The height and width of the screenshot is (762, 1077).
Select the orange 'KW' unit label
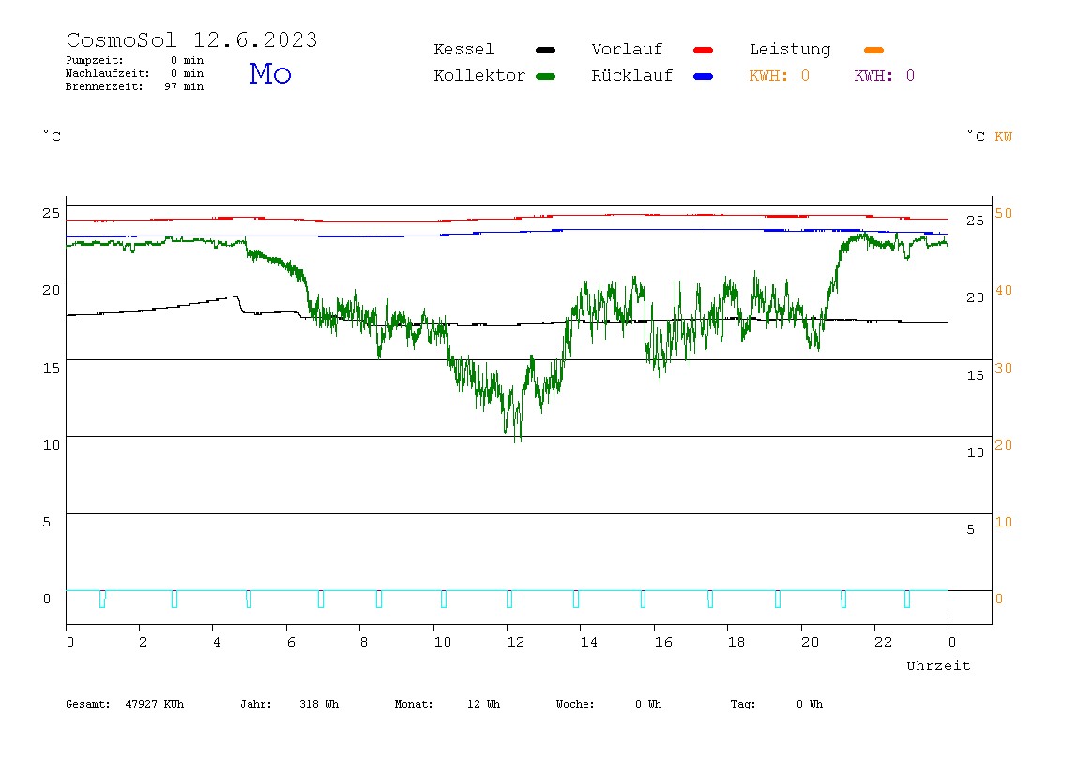click(1004, 136)
